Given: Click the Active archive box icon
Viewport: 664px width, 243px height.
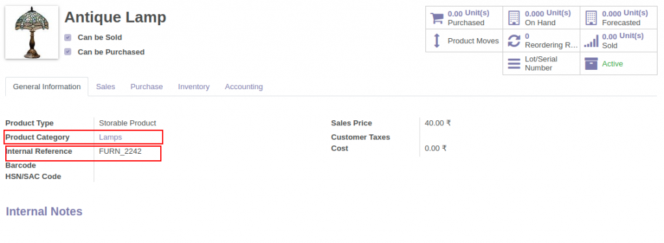Looking at the screenshot, I should (591, 64).
